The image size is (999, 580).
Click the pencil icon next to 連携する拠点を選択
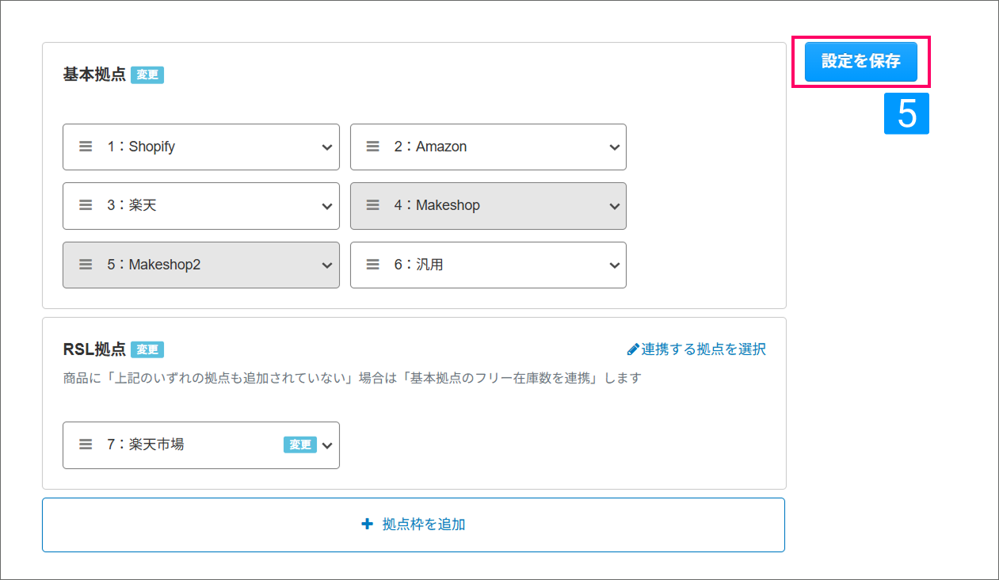pos(632,349)
